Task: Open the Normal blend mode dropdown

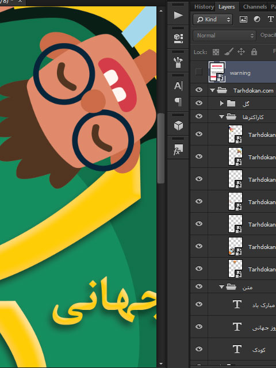Action: pyautogui.click(x=224, y=36)
